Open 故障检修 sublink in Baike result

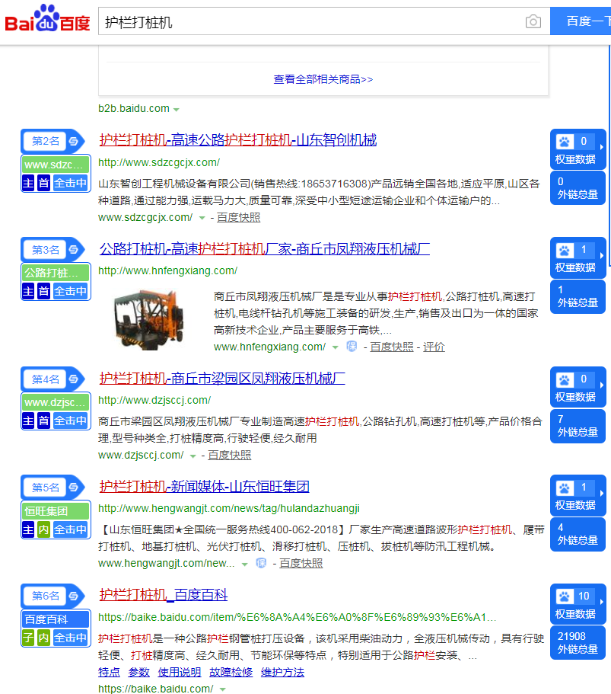pos(231,673)
